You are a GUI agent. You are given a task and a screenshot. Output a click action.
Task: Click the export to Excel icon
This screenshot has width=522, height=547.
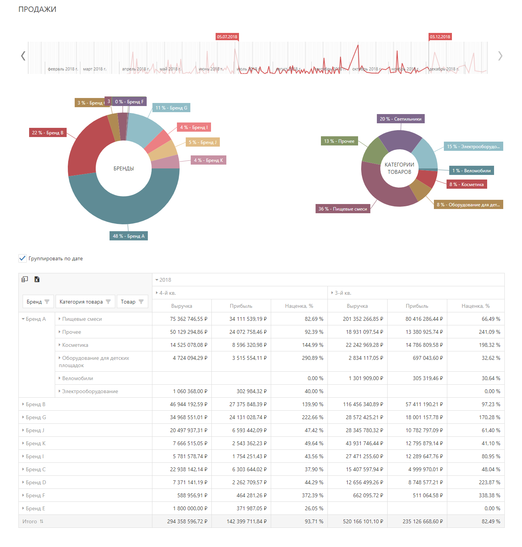[37, 279]
